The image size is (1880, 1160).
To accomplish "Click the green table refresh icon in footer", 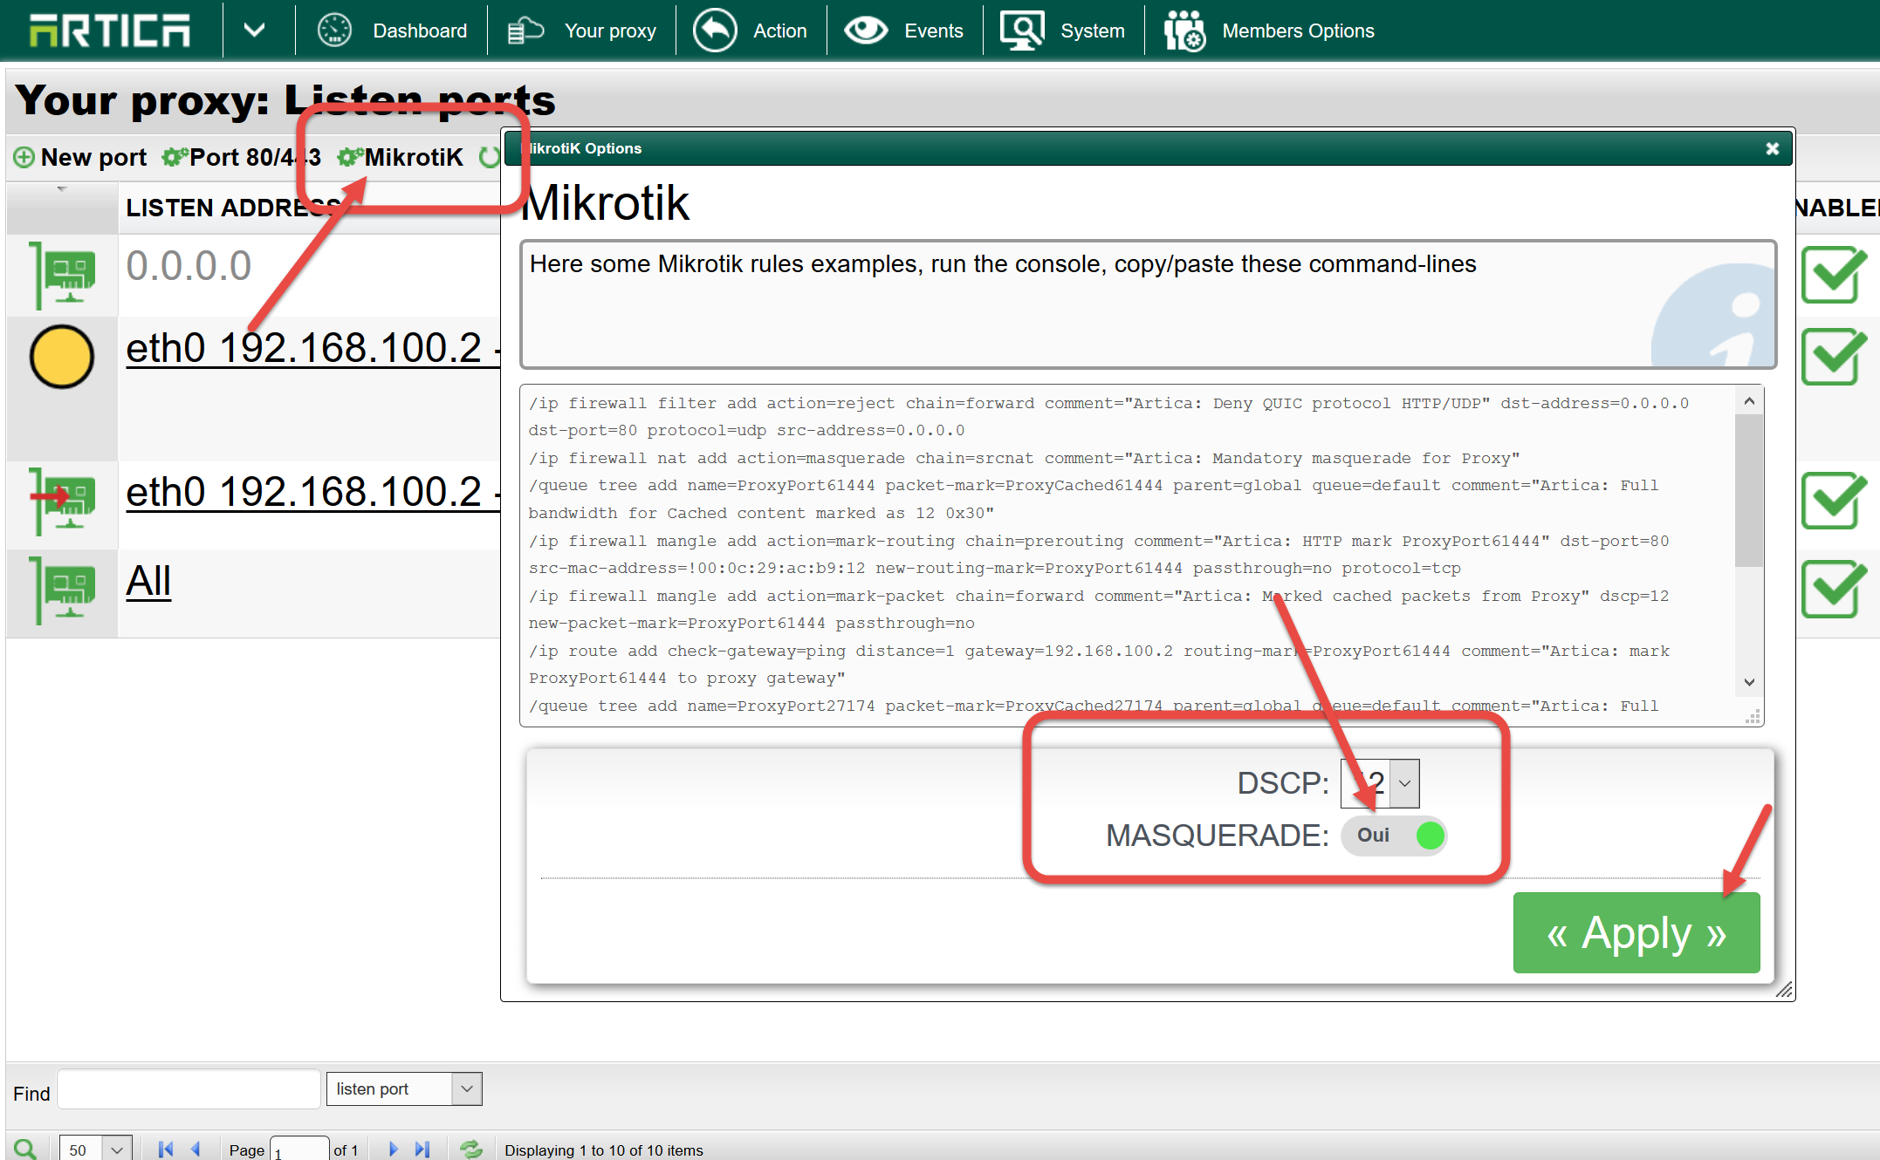I will 471,1149.
